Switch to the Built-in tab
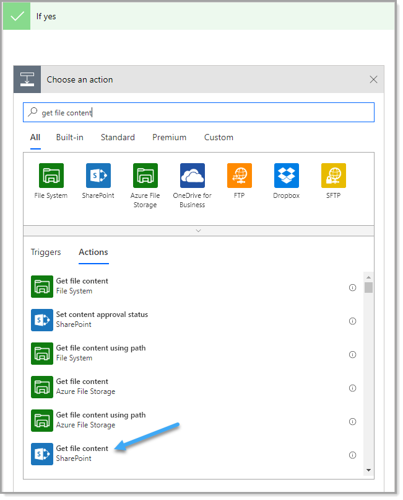This screenshot has width=403, height=500. (x=70, y=138)
